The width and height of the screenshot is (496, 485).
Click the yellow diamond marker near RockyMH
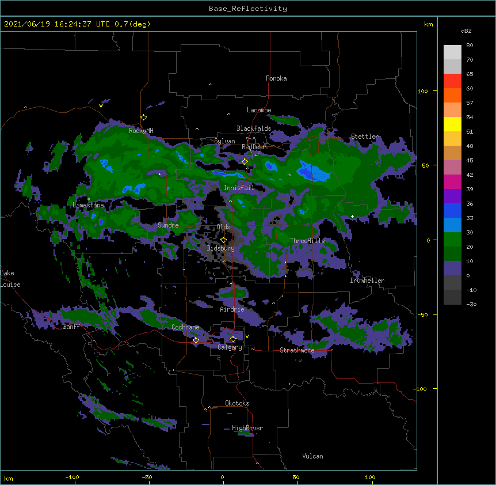144,118
